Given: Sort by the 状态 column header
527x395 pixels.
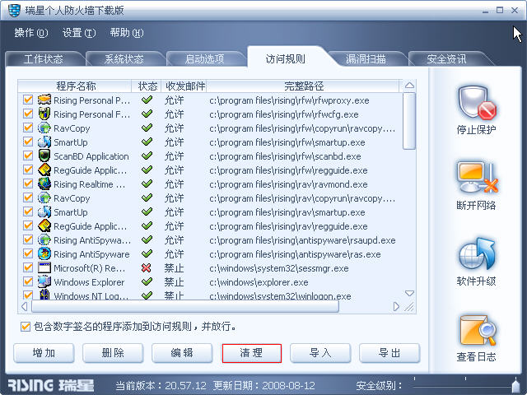Looking at the screenshot, I should (147, 86).
